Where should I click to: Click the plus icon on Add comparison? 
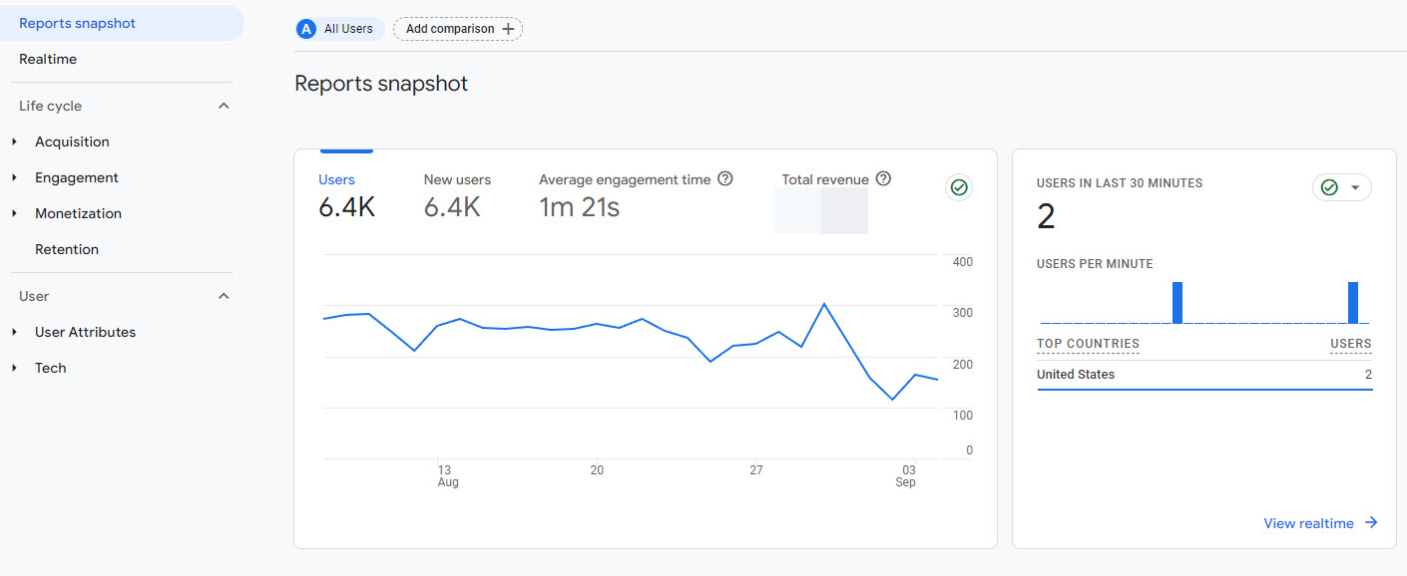click(509, 29)
